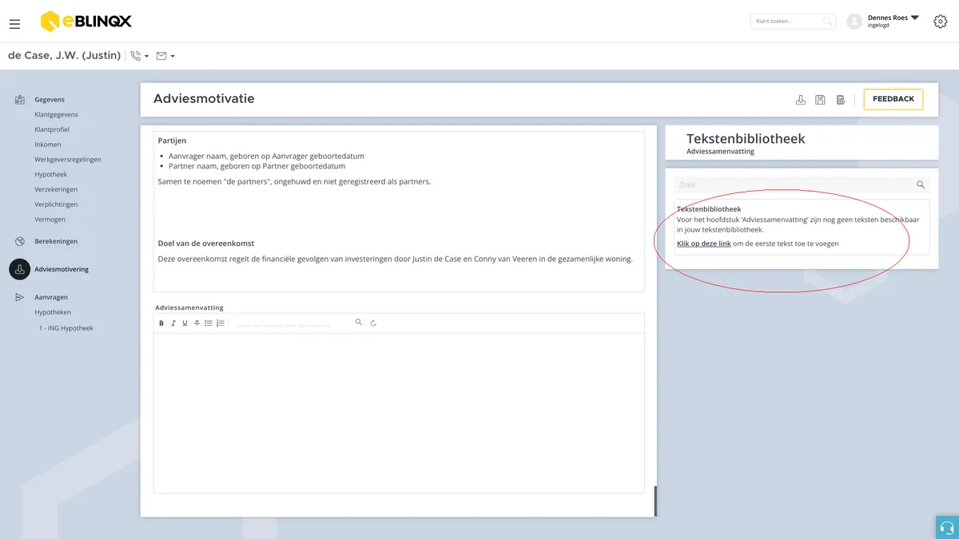Apply bold formatting in Adviessamenvatting editor
The image size is (959, 539).
tap(161, 323)
